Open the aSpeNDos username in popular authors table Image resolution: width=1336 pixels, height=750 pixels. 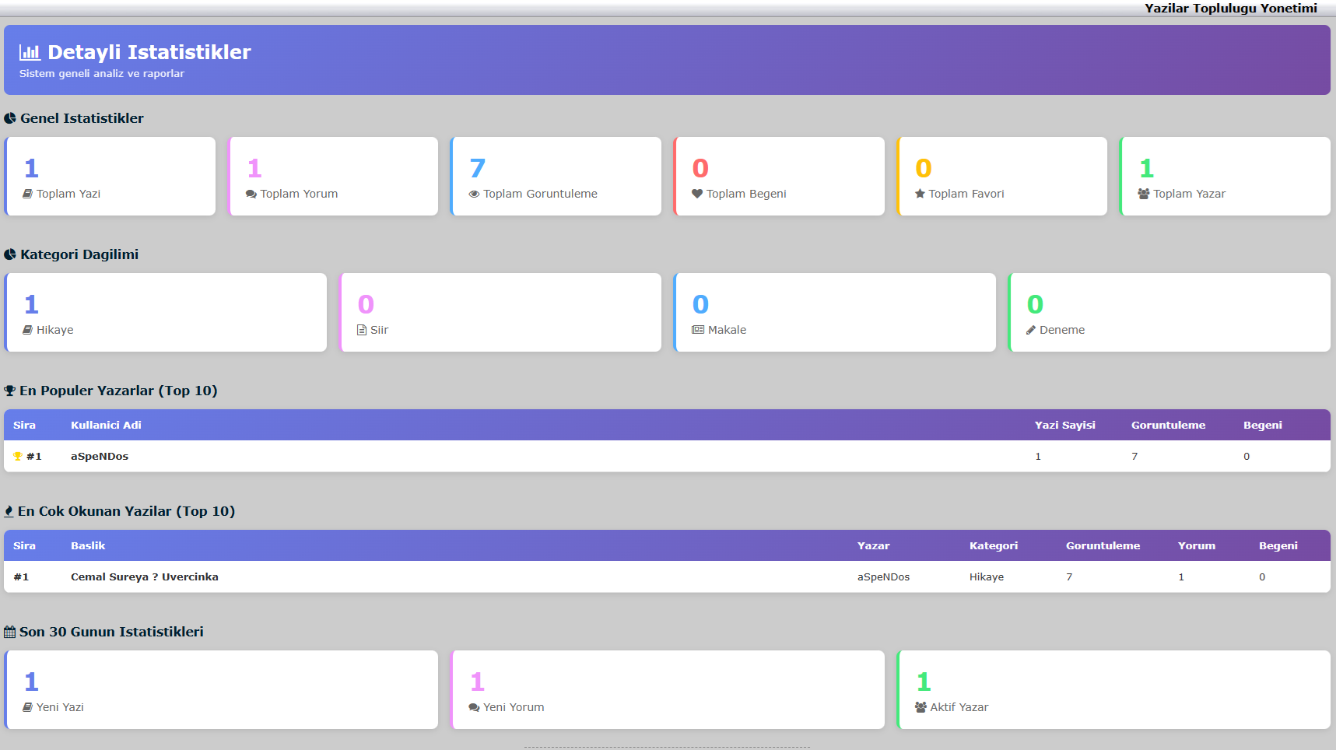tap(100, 457)
